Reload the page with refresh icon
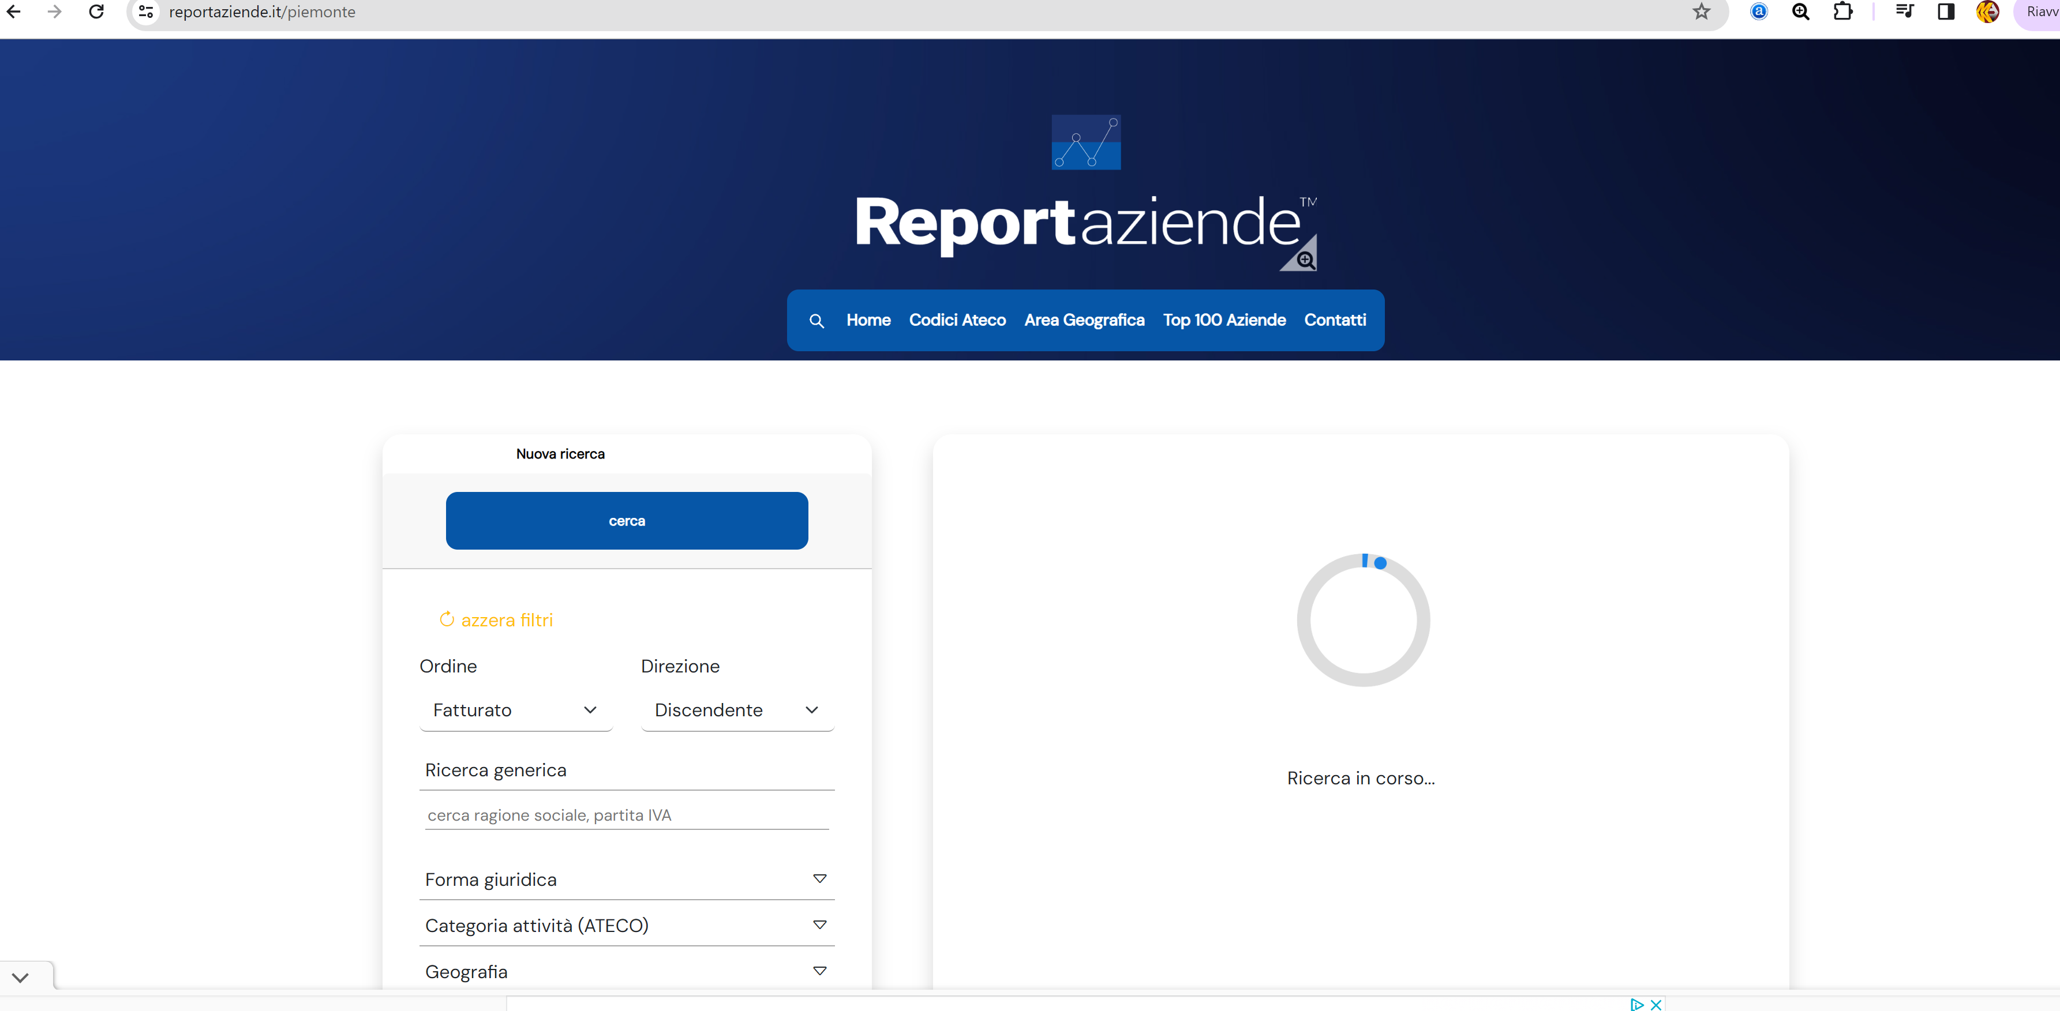Image resolution: width=2060 pixels, height=1011 pixels. 97,12
